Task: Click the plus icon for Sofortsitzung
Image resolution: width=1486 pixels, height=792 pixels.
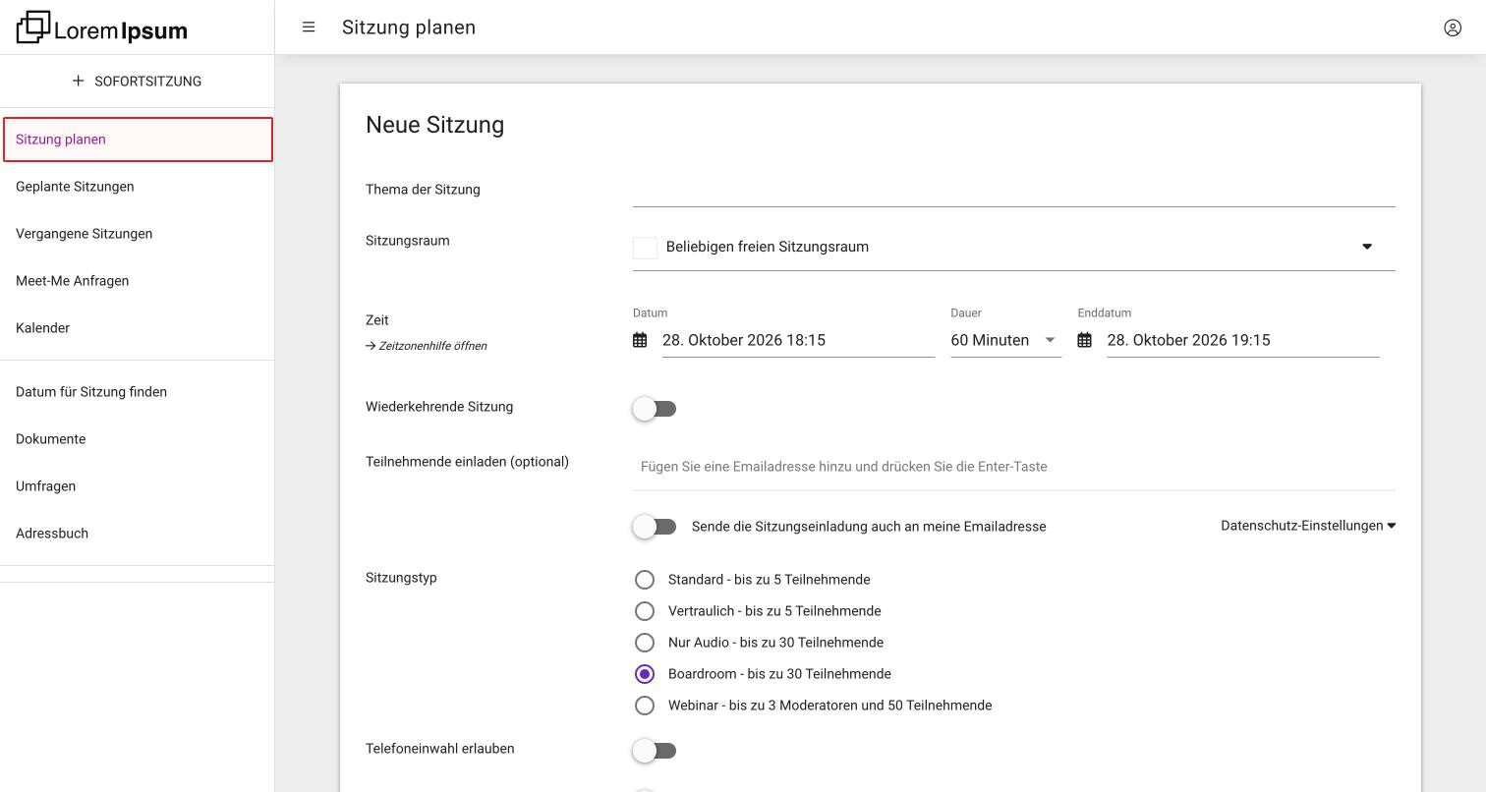Action: click(79, 81)
